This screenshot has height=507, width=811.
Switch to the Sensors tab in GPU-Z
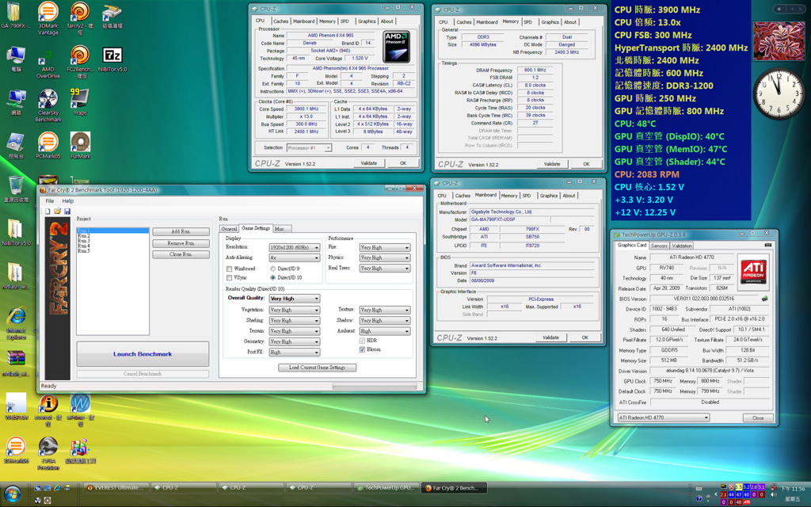coord(659,246)
